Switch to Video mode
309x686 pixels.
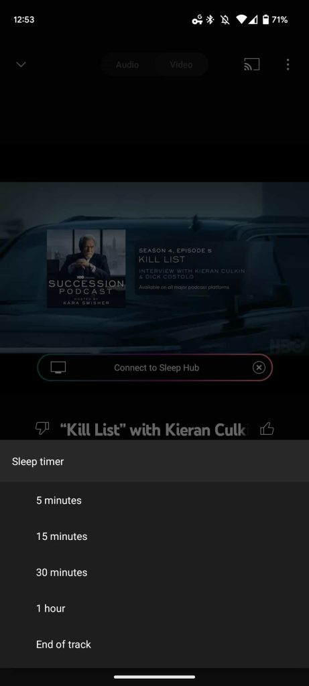coord(181,65)
